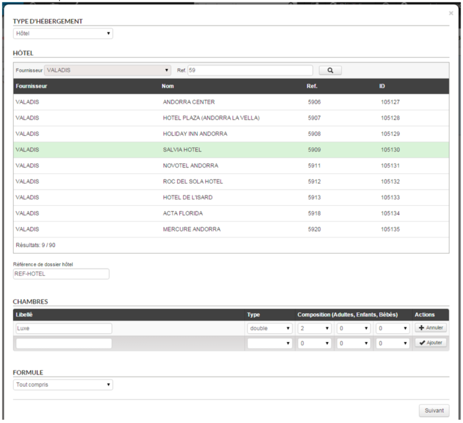Click the magnifier search button
This screenshot has height=423, width=463.
(x=330, y=70)
